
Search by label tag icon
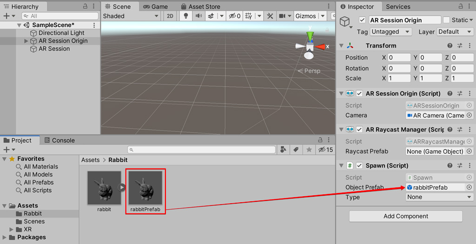coord(296,149)
